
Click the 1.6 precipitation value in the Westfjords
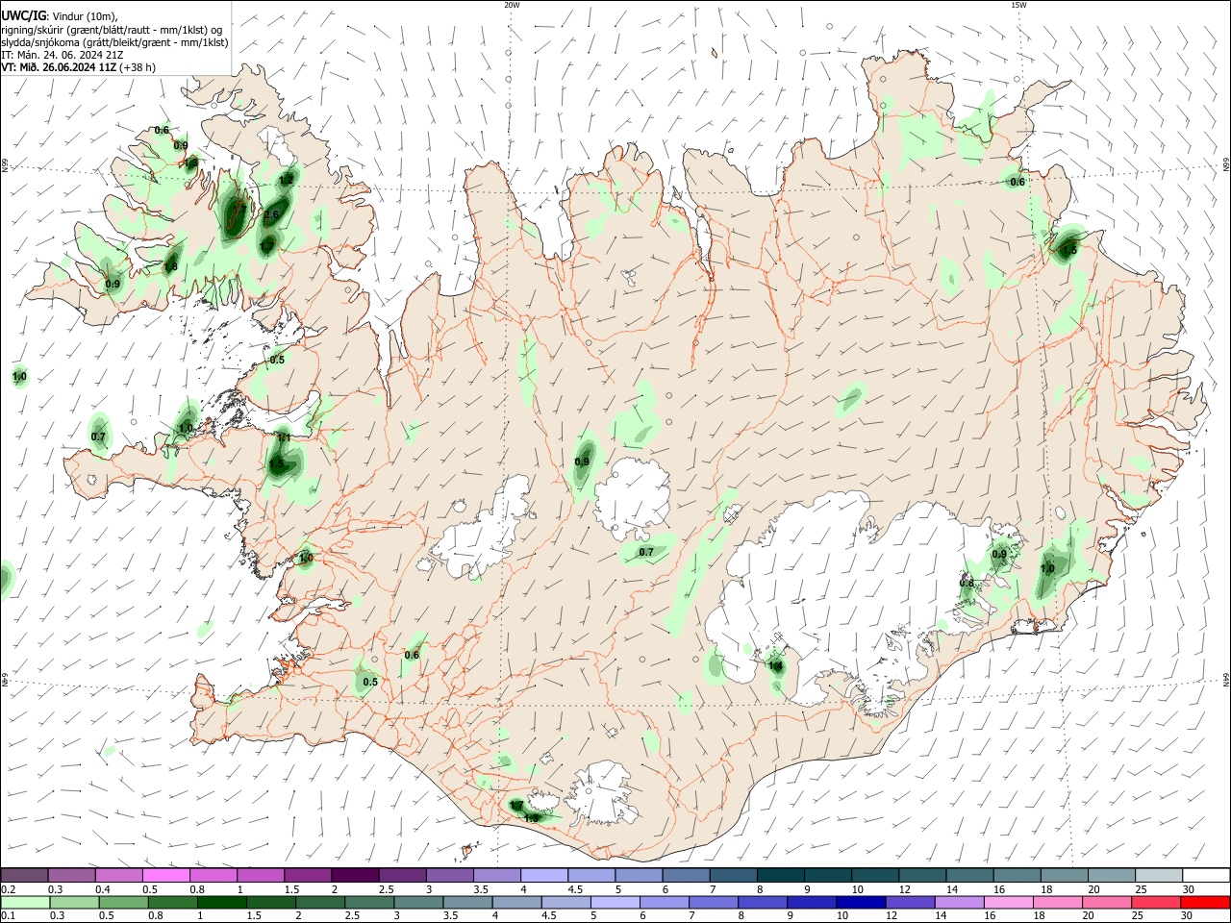(x=271, y=214)
